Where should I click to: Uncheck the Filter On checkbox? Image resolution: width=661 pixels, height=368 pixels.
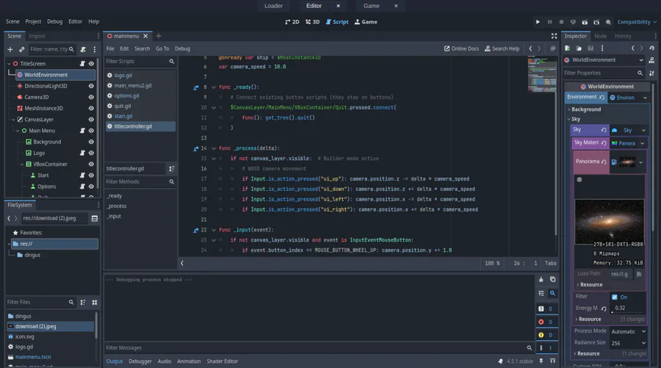click(x=614, y=297)
